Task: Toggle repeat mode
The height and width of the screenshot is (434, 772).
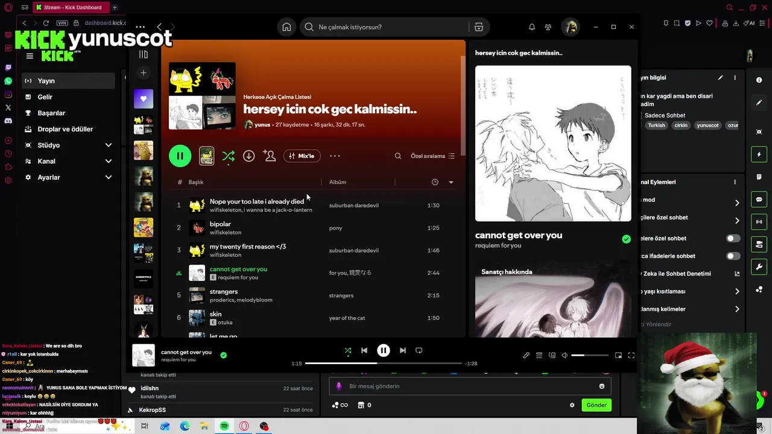Action: coord(419,350)
